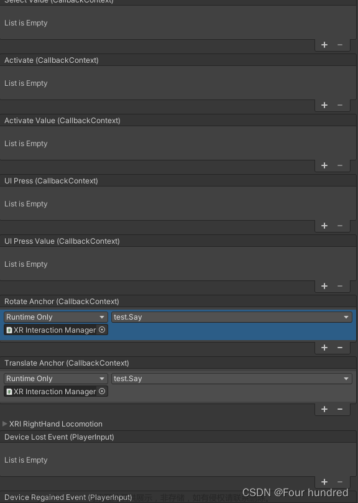This screenshot has width=358, height=503.
Task: Add a listener to the UI Press Value event
Action: [x=323, y=285]
